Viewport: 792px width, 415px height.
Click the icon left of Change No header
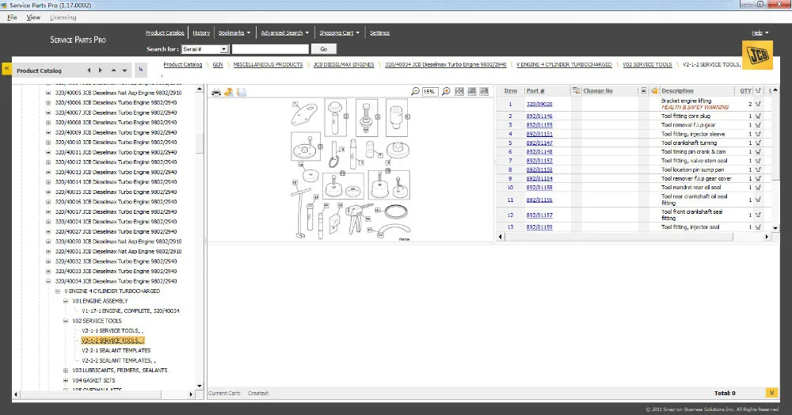coord(577,91)
